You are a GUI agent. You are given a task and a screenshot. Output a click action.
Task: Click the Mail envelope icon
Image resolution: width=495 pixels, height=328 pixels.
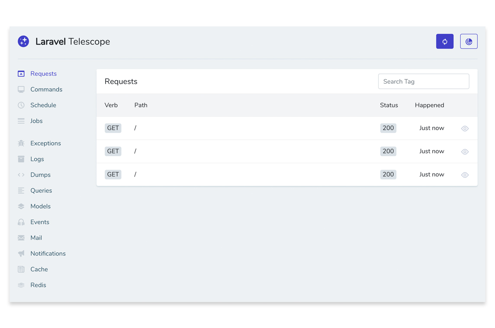21,238
